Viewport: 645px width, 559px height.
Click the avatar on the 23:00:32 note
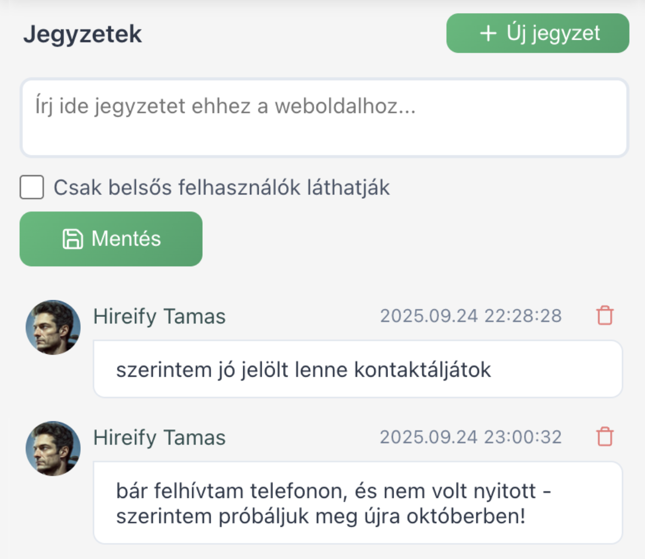(x=53, y=448)
